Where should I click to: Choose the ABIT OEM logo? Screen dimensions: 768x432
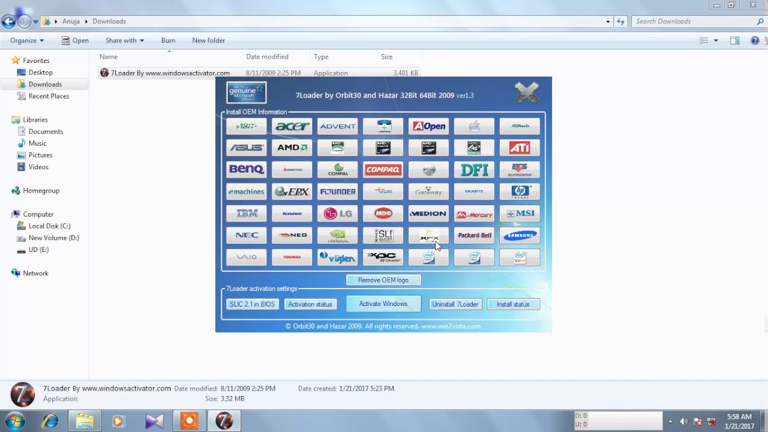(247, 126)
